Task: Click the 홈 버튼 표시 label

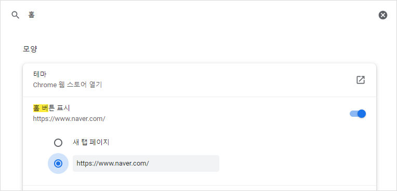Action: pos(51,108)
